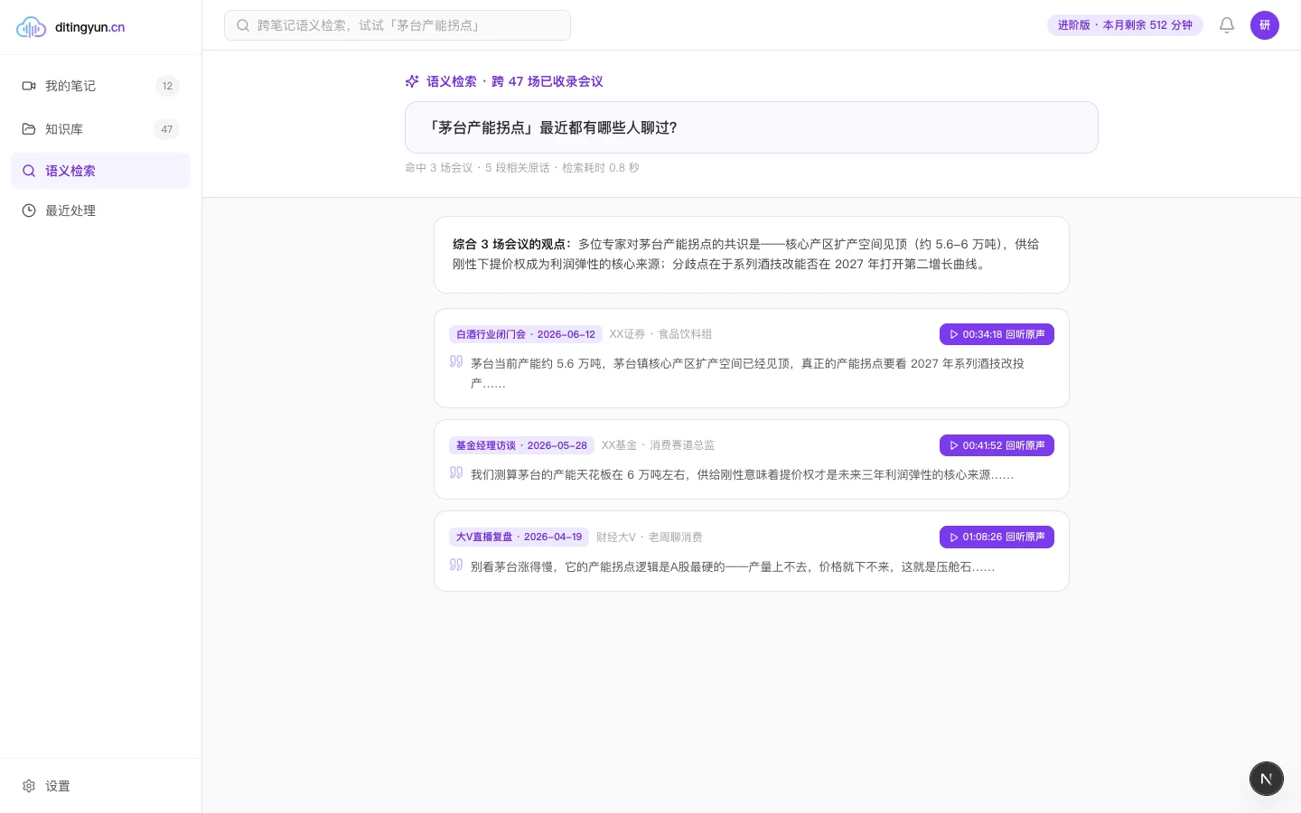Viewport: 1301px width, 813px height.
Task: Click the 别看茅台涨得慢 excerpt text
Action: click(x=733, y=567)
